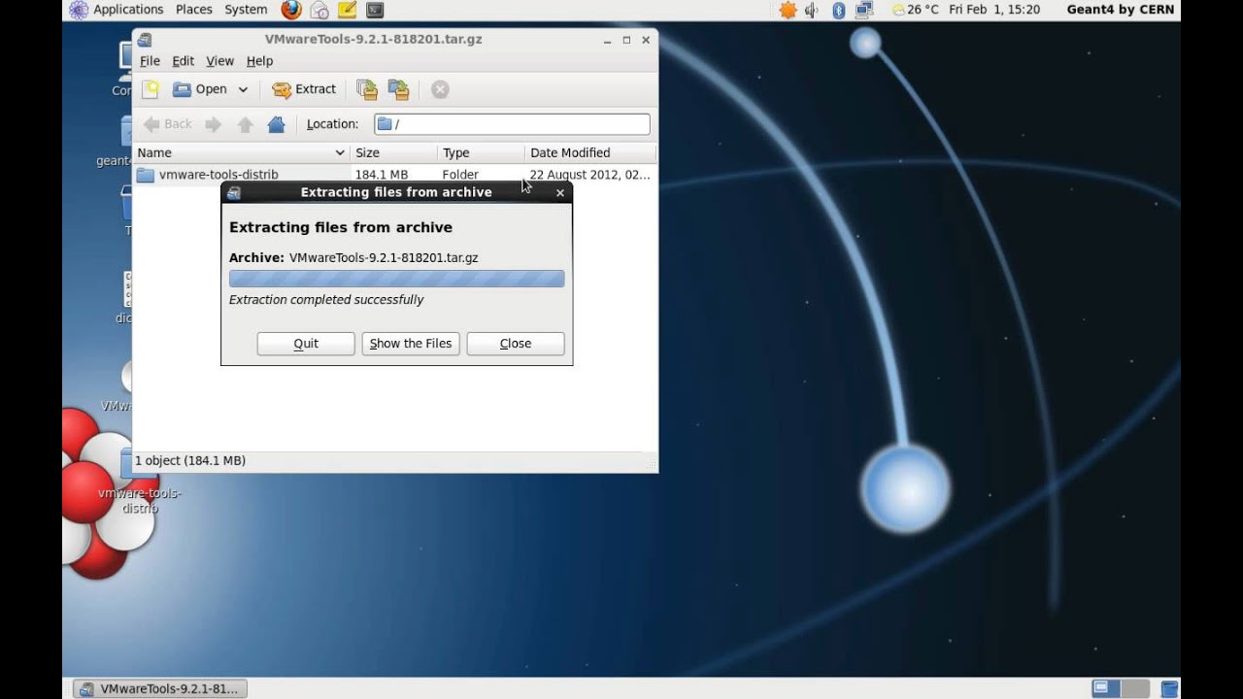Click the Archive: VMwareTools-9.2.1-818201.tar.gz label
Image resolution: width=1243 pixels, height=699 pixels.
point(353,258)
